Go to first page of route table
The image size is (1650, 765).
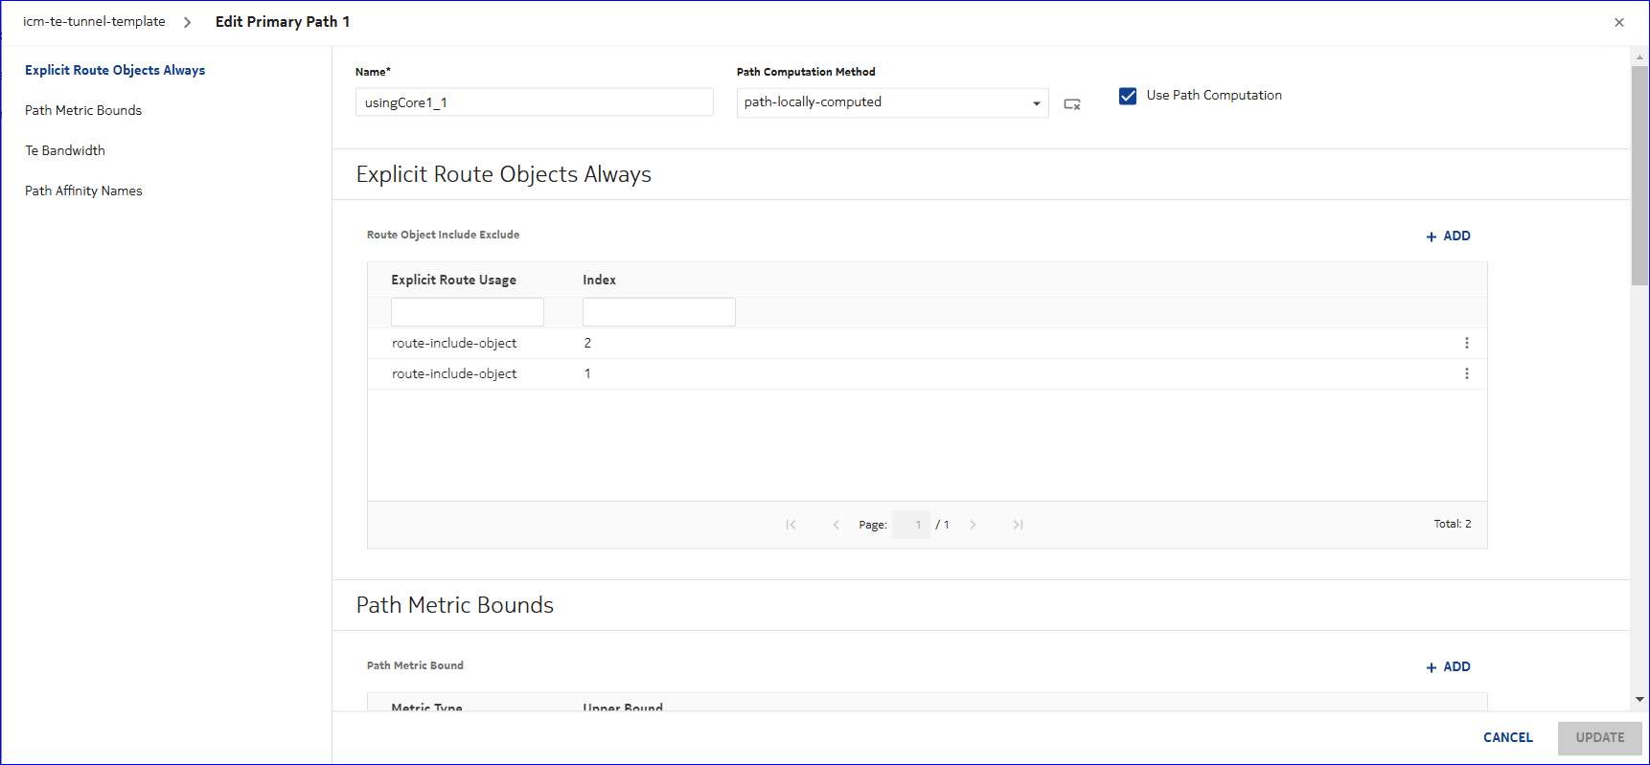click(791, 525)
